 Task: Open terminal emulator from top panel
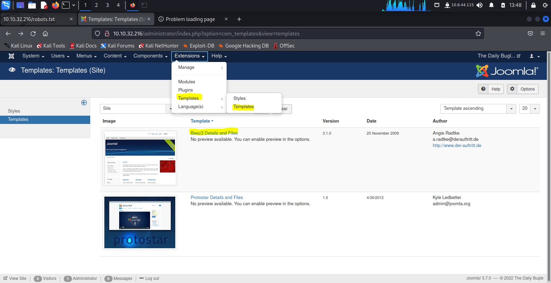(x=66, y=5)
